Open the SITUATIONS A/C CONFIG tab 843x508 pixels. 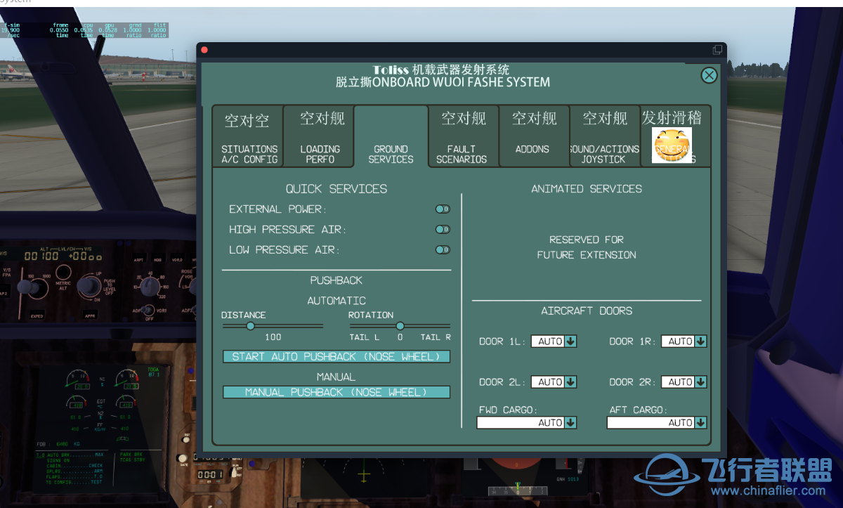(248, 136)
